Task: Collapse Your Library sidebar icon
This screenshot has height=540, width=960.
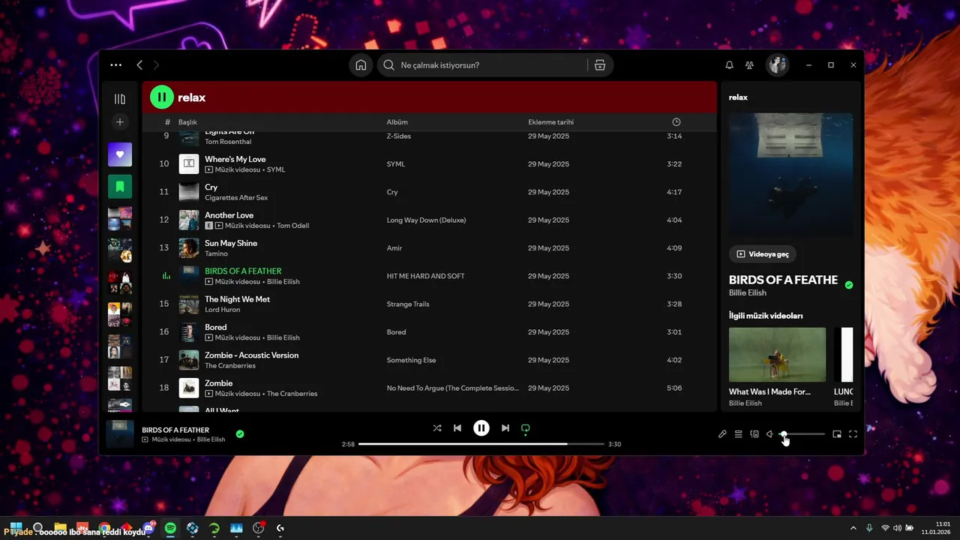Action: (x=120, y=99)
